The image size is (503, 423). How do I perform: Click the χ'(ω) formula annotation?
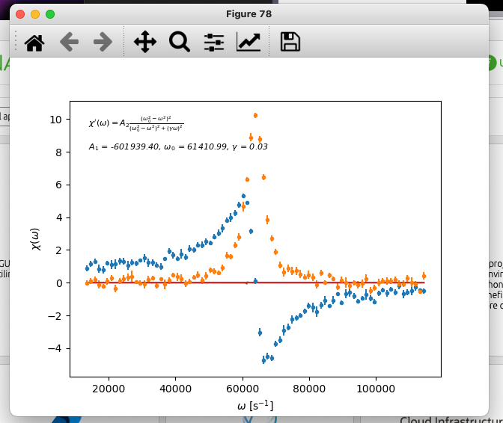pos(136,123)
